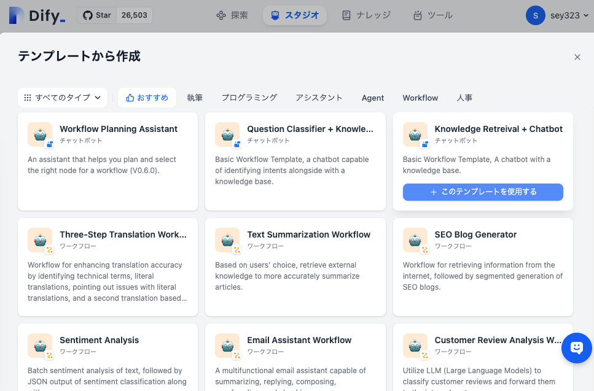Click the Three-Step Translation robot icon
Viewport: 594px width, 391px height.
pyautogui.click(x=40, y=240)
